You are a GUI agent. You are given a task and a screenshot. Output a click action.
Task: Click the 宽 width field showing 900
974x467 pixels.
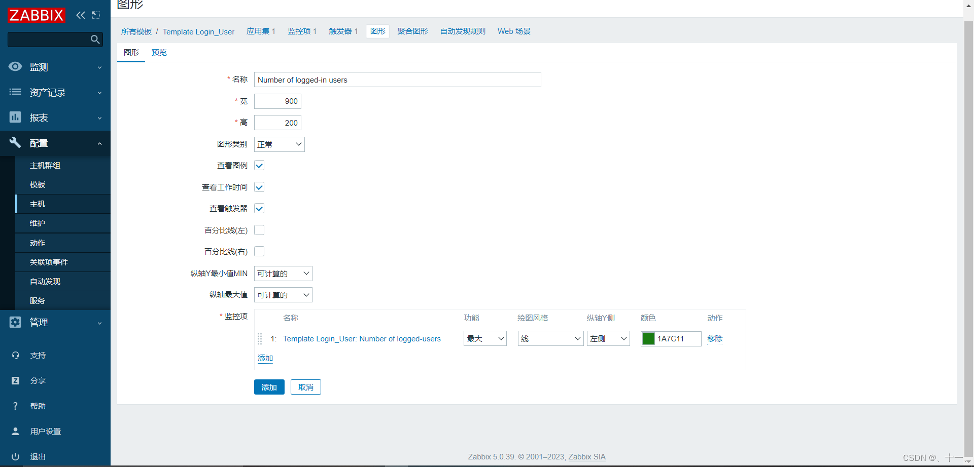pos(277,101)
